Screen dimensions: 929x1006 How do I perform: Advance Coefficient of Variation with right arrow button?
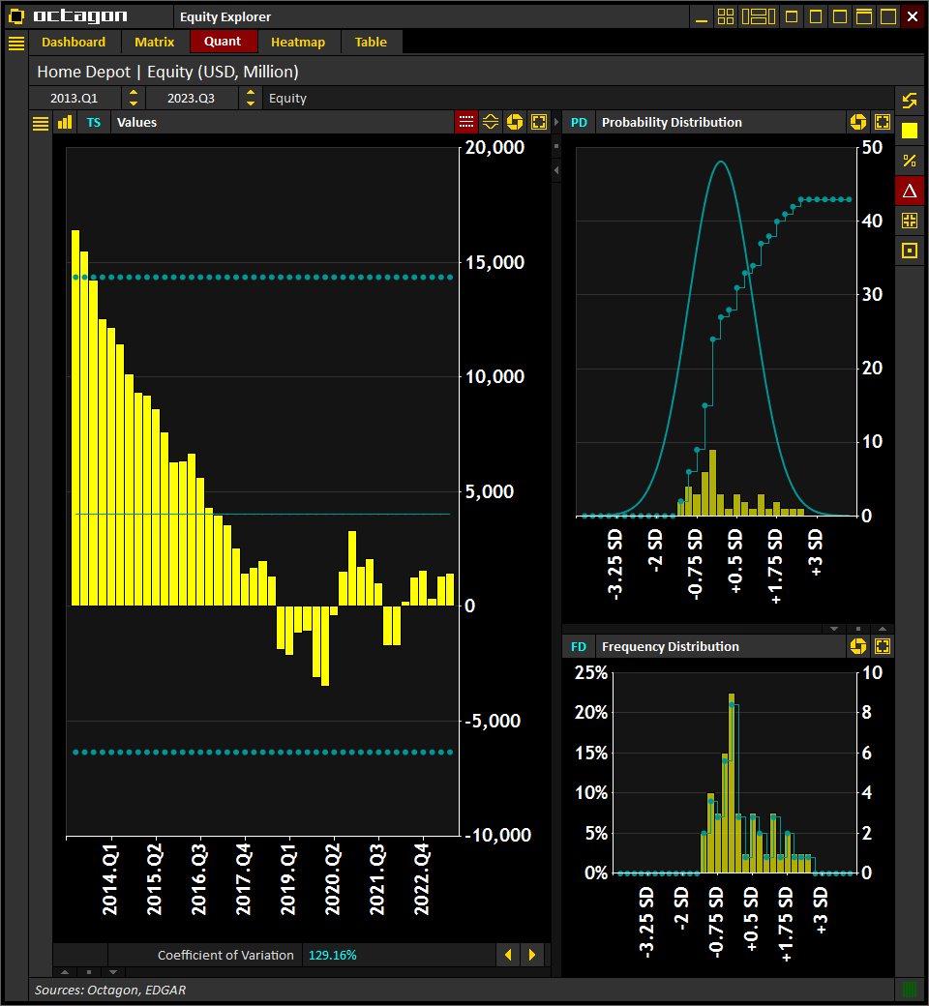[532, 955]
